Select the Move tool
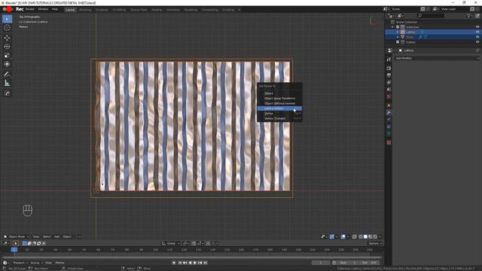This screenshot has height=271, width=482. [7, 38]
